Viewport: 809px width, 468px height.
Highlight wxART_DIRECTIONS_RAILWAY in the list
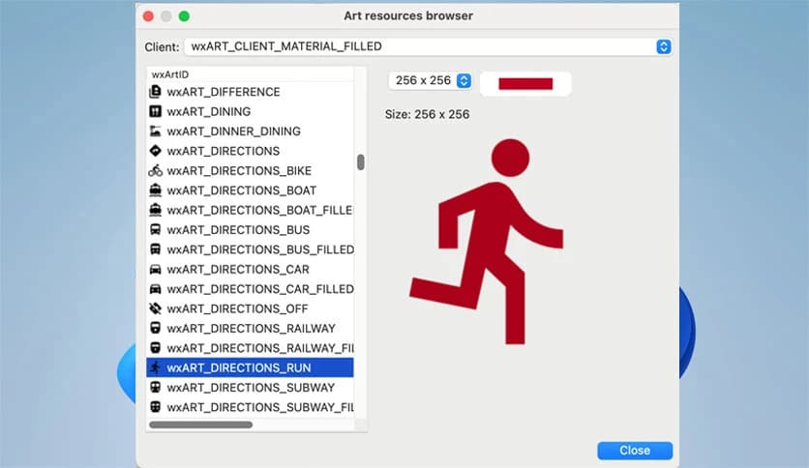252,328
